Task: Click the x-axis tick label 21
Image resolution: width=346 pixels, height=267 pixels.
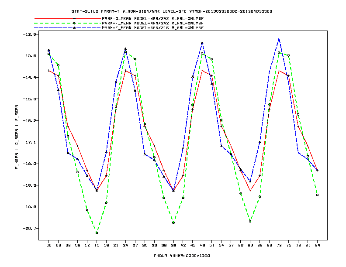Action: coord(116,245)
